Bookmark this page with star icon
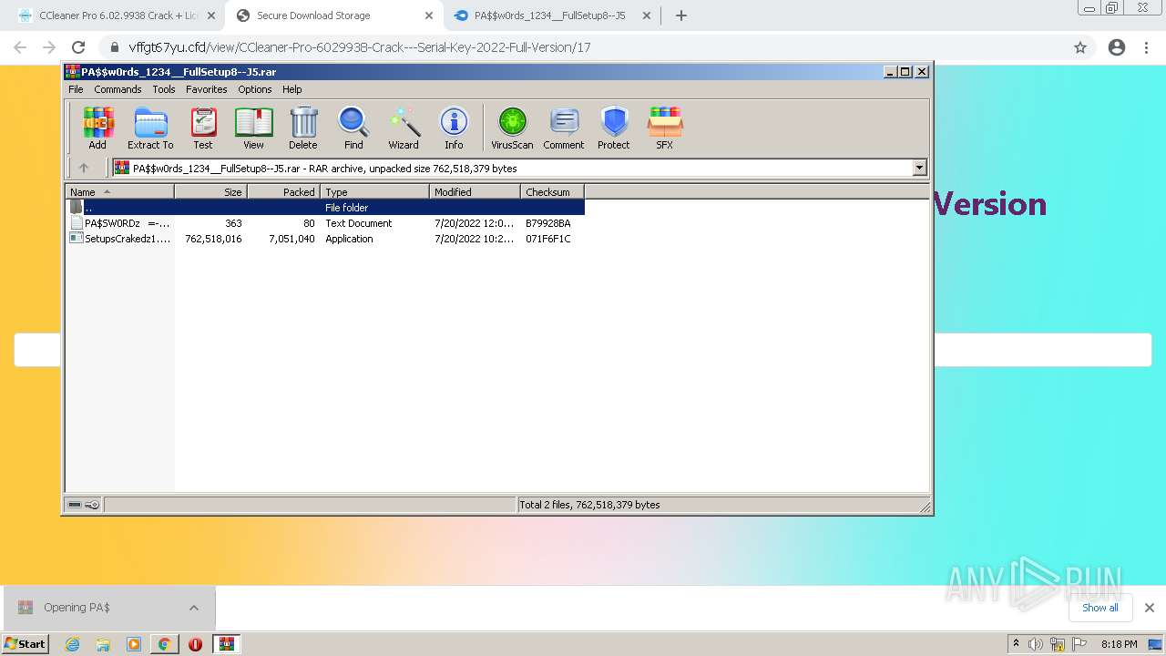This screenshot has width=1166, height=656. pos(1080,47)
